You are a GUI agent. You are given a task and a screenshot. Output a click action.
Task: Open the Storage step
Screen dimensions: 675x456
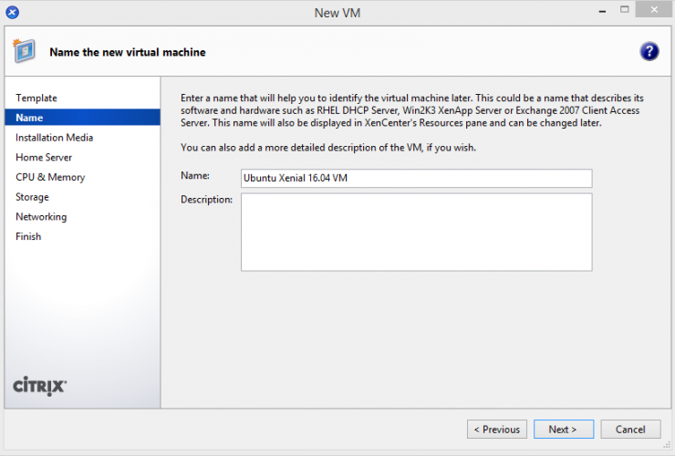(32, 197)
